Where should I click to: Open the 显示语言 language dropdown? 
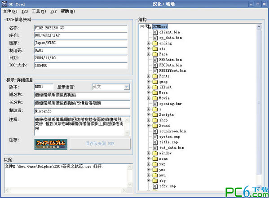127,87
